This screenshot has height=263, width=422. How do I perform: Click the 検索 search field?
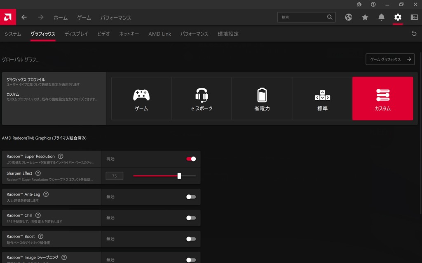point(303,17)
